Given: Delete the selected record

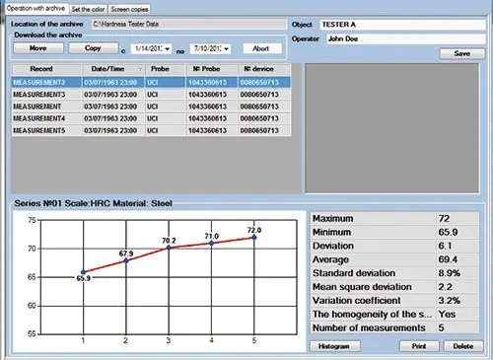Looking at the screenshot, I should pos(463,346).
